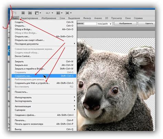This screenshot has width=163, height=139.
Task: Open the пикс/дюйм units dropdown
Action: 104,24
